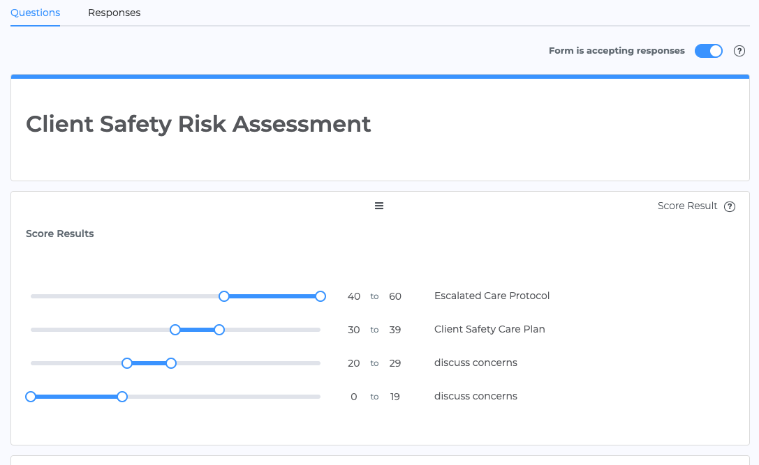The image size is (759, 465).
Task: Click the drag handle icon above Score Results
Action: (x=379, y=206)
